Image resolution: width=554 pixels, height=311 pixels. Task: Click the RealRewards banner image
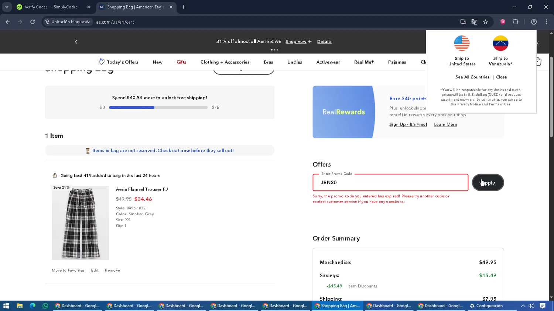[343, 112]
